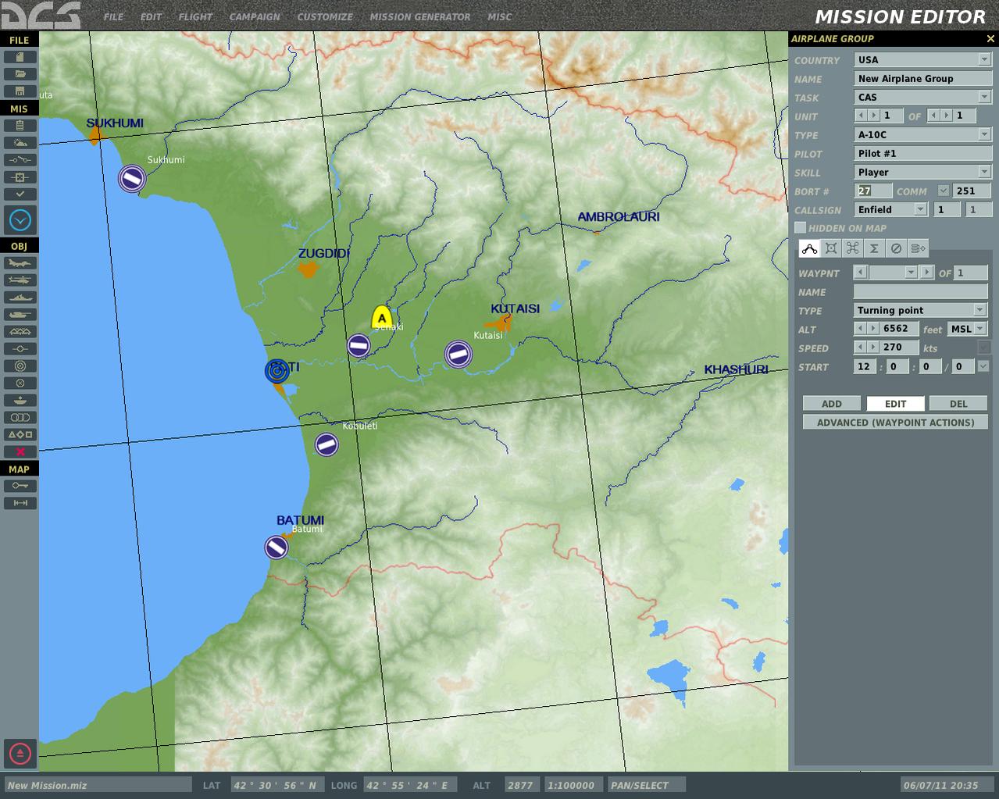Open the CAMPAIGN menu
This screenshot has height=799, width=999.
(x=255, y=16)
